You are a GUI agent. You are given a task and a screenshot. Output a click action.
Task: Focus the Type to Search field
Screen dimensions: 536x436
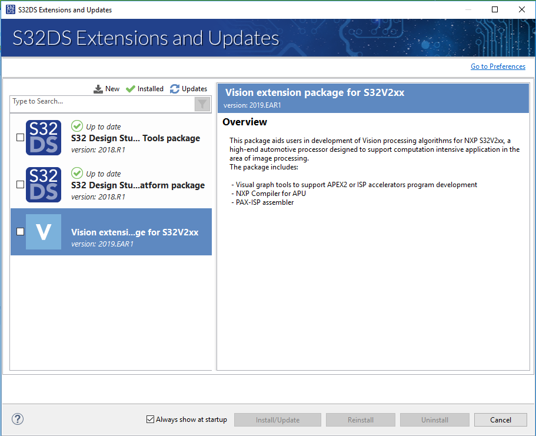(x=102, y=104)
